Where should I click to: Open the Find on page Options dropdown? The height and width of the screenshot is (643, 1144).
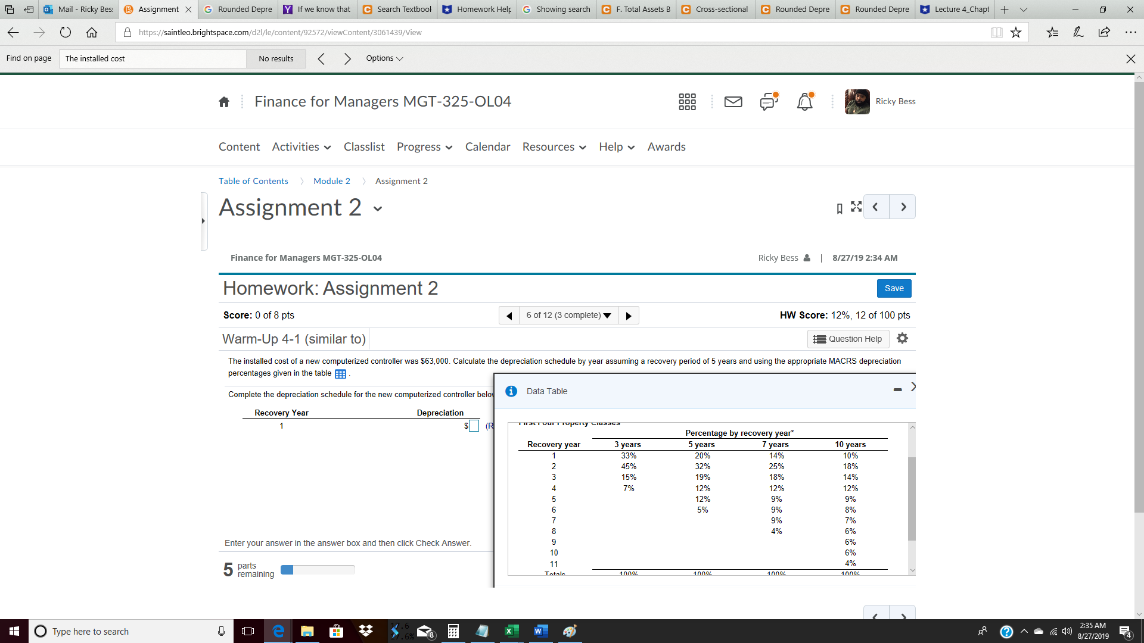(x=384, y=58)
